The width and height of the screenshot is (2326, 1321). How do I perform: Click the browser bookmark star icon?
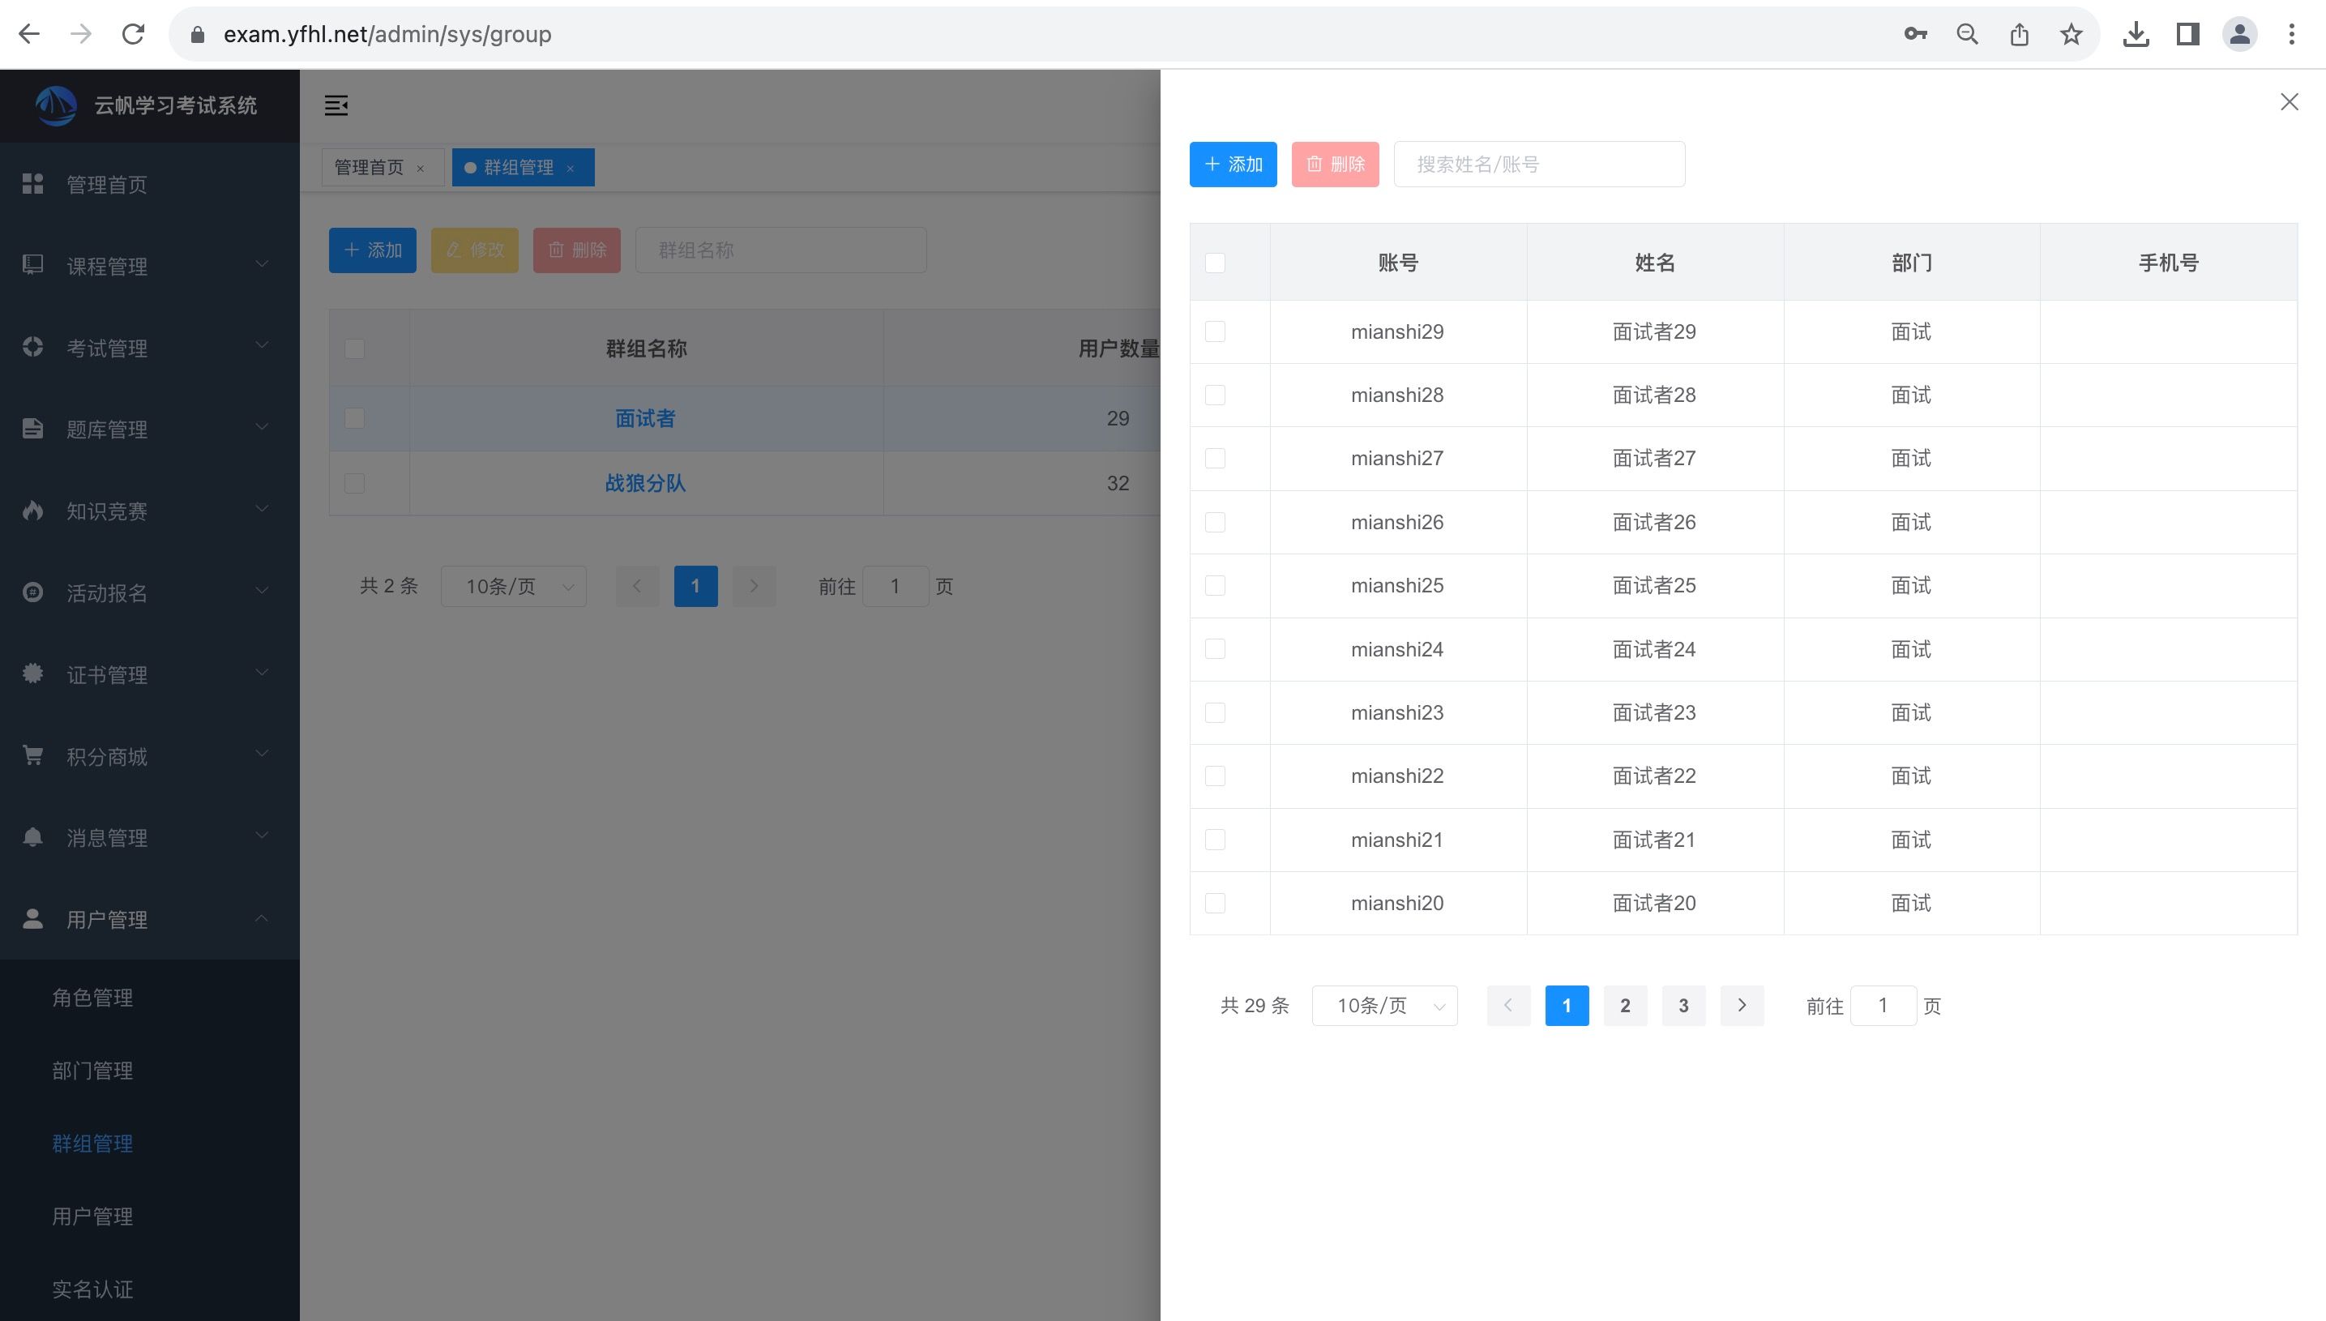(x=2071, y=35)
